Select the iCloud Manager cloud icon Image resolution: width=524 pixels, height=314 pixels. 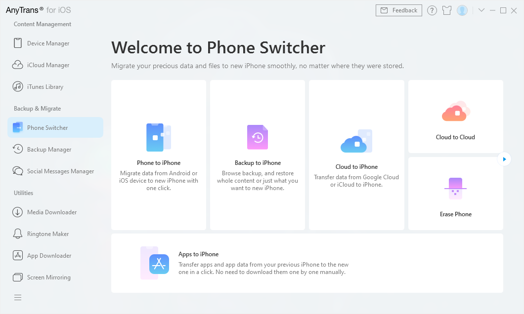pyautogui.click(x=18, y=65)
